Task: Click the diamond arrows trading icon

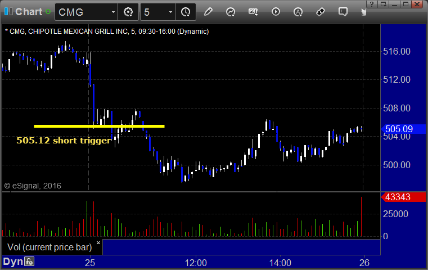Action: click(x=321, y=12)
